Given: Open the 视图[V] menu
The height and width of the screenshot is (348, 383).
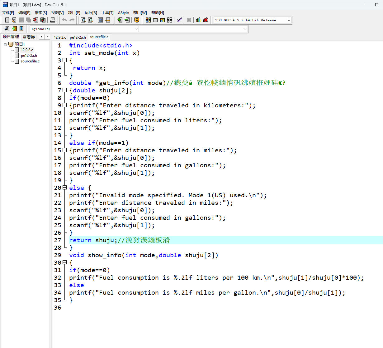Looking at the screenshot, I should click(x=57, y=12).
